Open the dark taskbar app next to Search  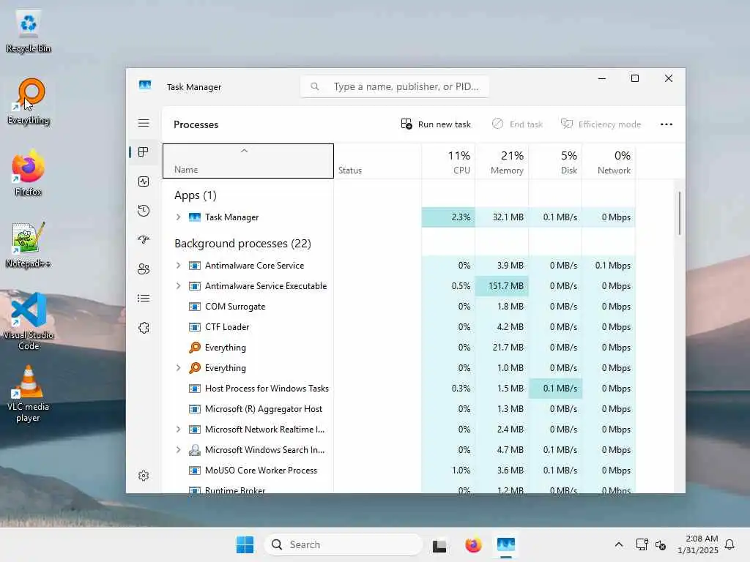pyautogui.click(x=439, y=544)
